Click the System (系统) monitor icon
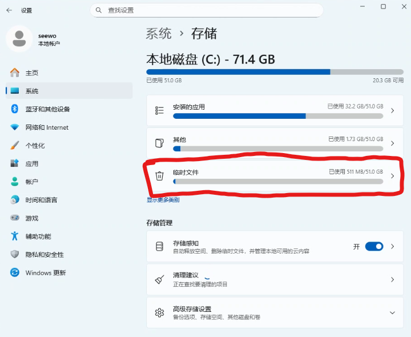The image size is (411, 337). coord(15,91)
